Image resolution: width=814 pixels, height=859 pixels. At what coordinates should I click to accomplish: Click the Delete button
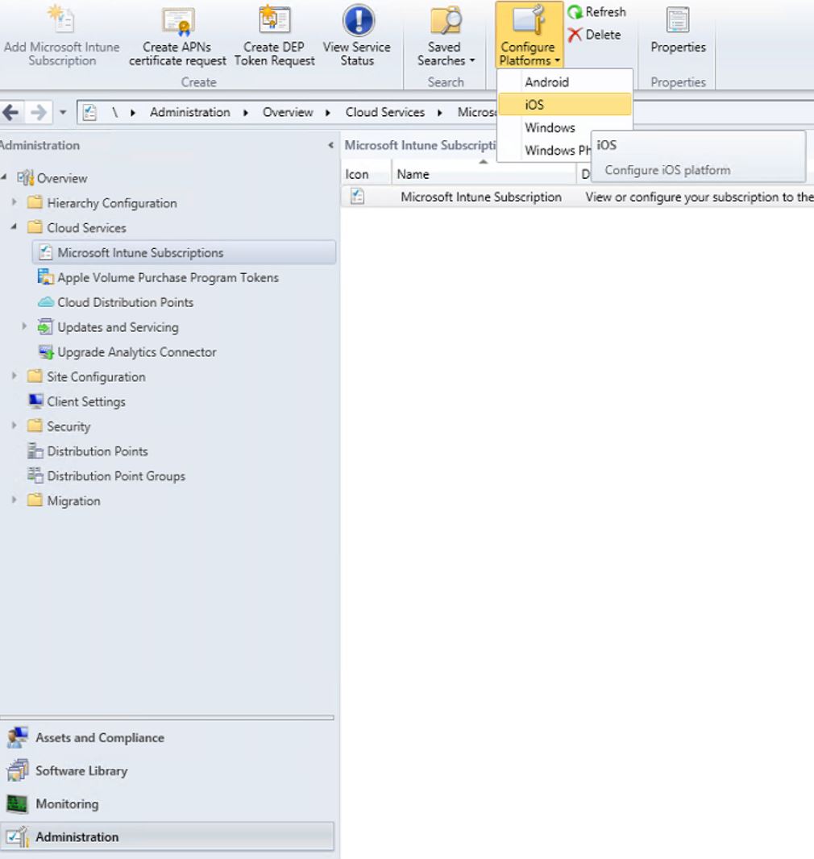pos(595,35)
